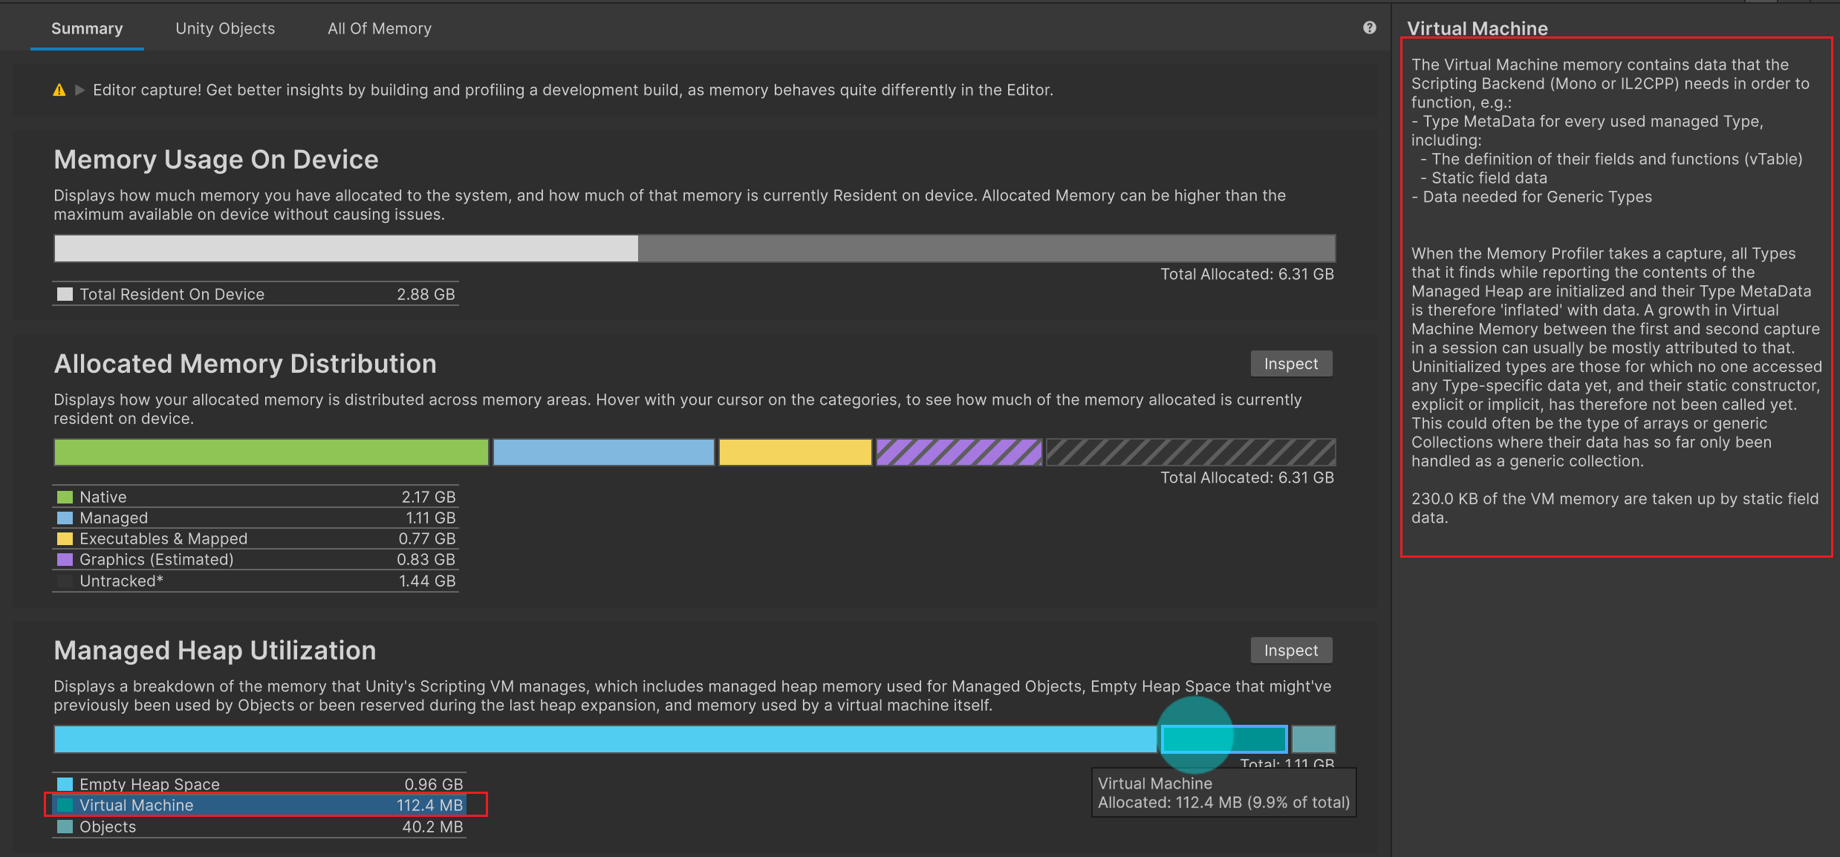Switch to the Unity Objects tab
Screen dimensions: 1840x857
click(x=225, y=28)
